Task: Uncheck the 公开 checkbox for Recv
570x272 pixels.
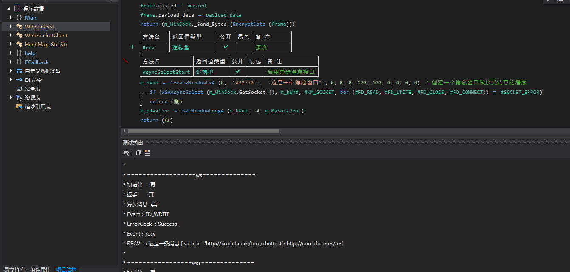Action: pos(226,47)
